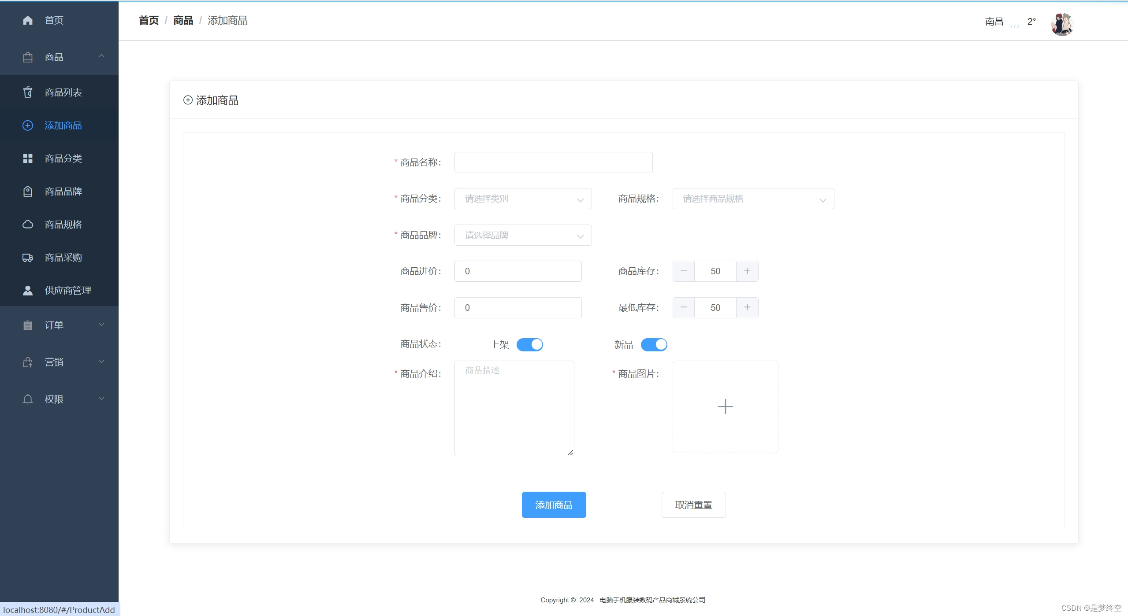Click the blue 添加商品 submit button
The width and height of the screenshot is (1128, 616).
[x=554, y=505]
